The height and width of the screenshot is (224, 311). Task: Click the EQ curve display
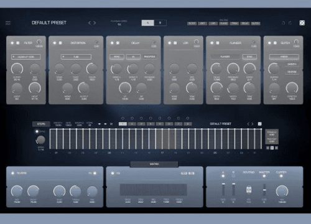pyautogui.click(x=154, y=190)
